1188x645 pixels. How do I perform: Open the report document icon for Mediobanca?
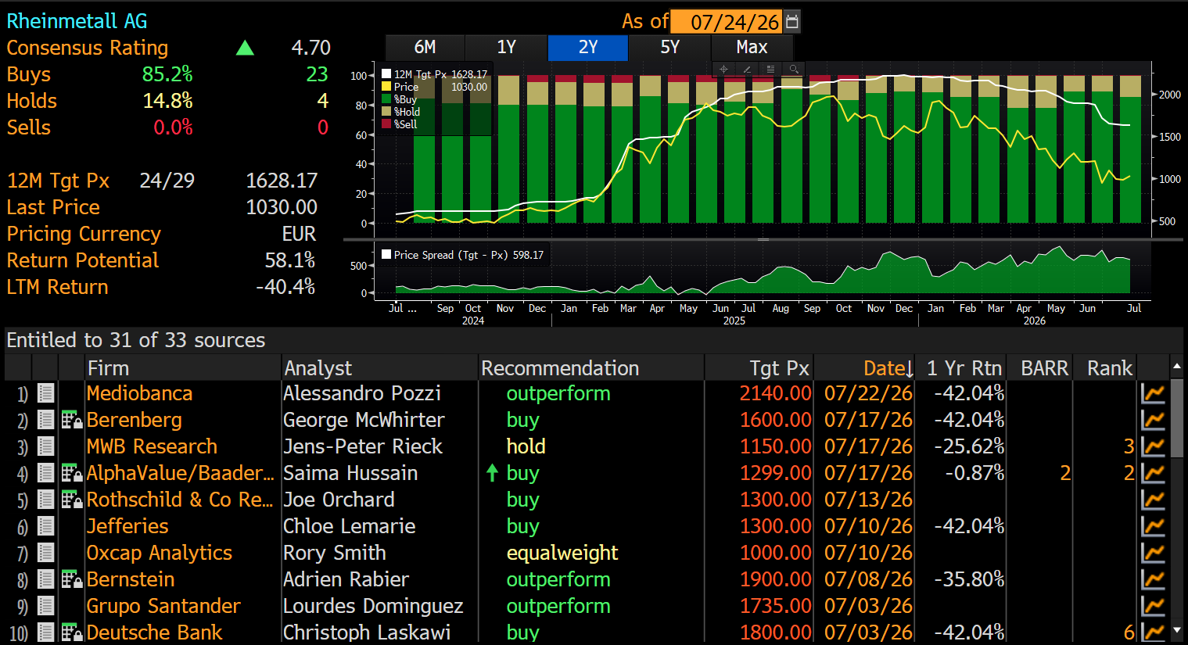click(46, 393)
